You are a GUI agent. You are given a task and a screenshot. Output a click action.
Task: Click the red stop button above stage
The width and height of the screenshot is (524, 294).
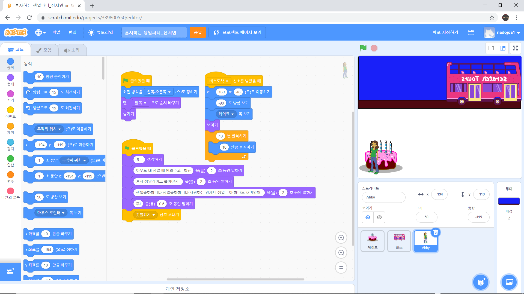pyautogui.click(x=374, y=48)
